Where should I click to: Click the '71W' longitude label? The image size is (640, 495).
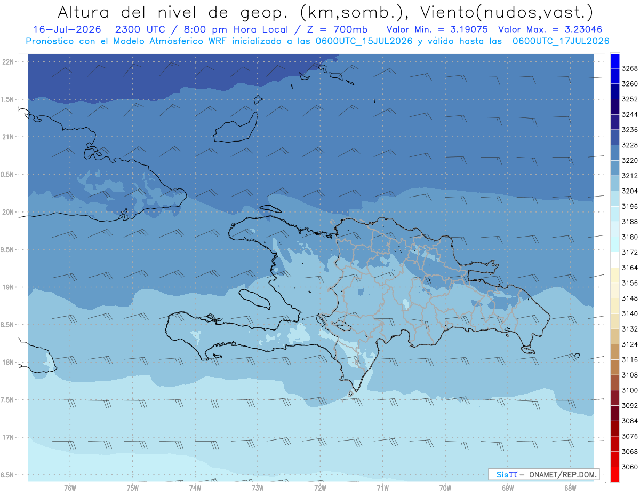pos(382,488)
